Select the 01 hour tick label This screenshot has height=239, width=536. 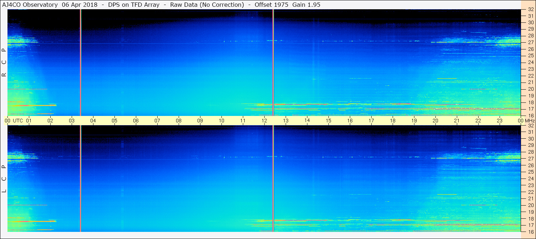pos(29,121)
